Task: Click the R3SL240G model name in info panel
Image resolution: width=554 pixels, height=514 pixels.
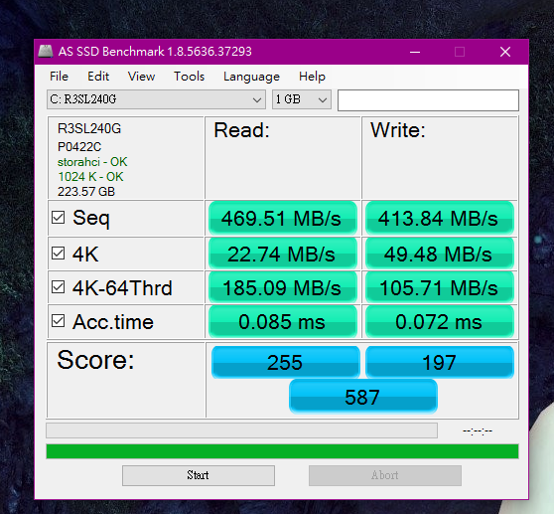Action: pos(89,128)
